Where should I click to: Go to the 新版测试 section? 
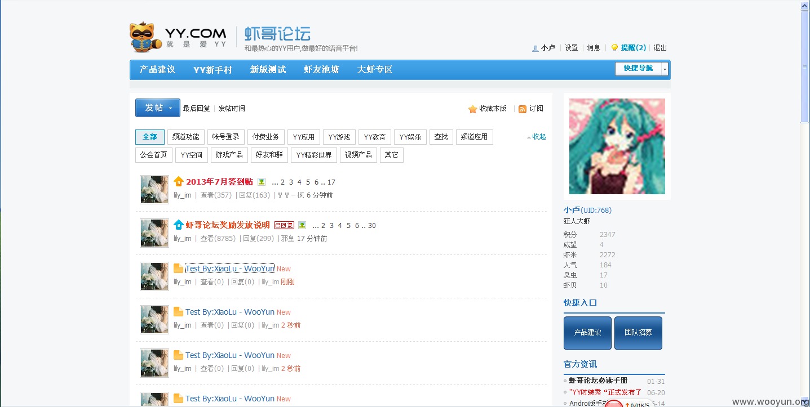point(268,70)
